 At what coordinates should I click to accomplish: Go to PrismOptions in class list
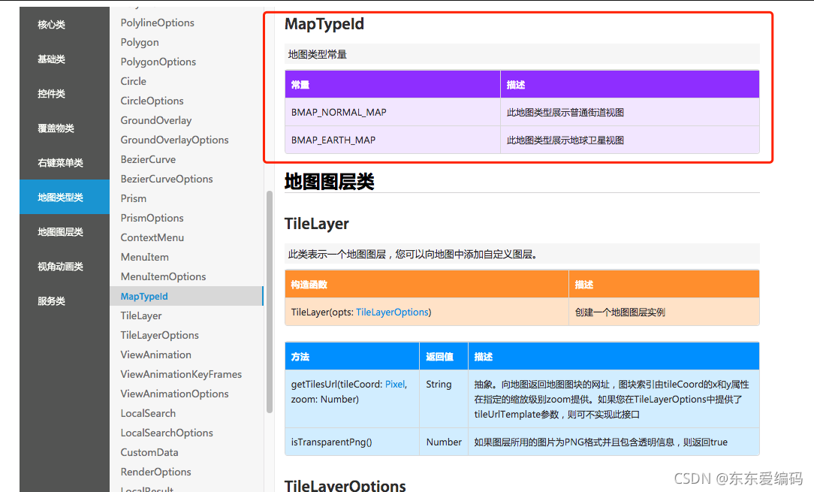click(152, 218)
